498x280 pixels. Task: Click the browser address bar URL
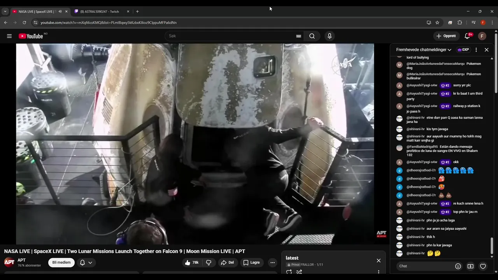coord(109,23)
